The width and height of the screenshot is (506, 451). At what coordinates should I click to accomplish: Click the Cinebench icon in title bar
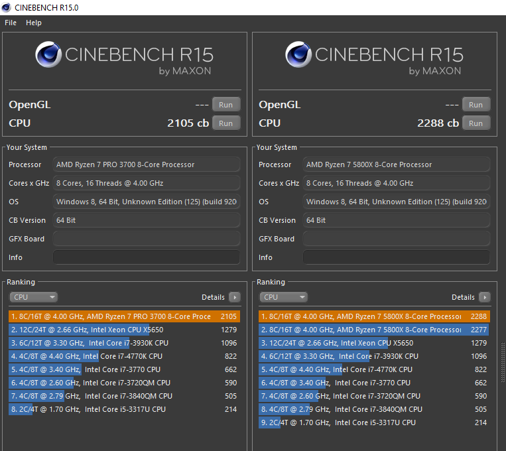coord(7,7)
